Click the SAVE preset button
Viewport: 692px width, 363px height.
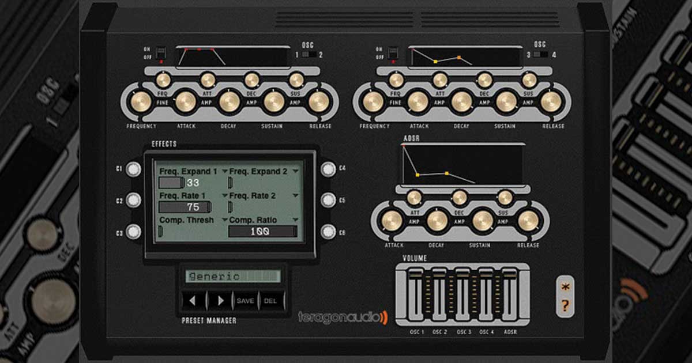[x=245, y=300]
